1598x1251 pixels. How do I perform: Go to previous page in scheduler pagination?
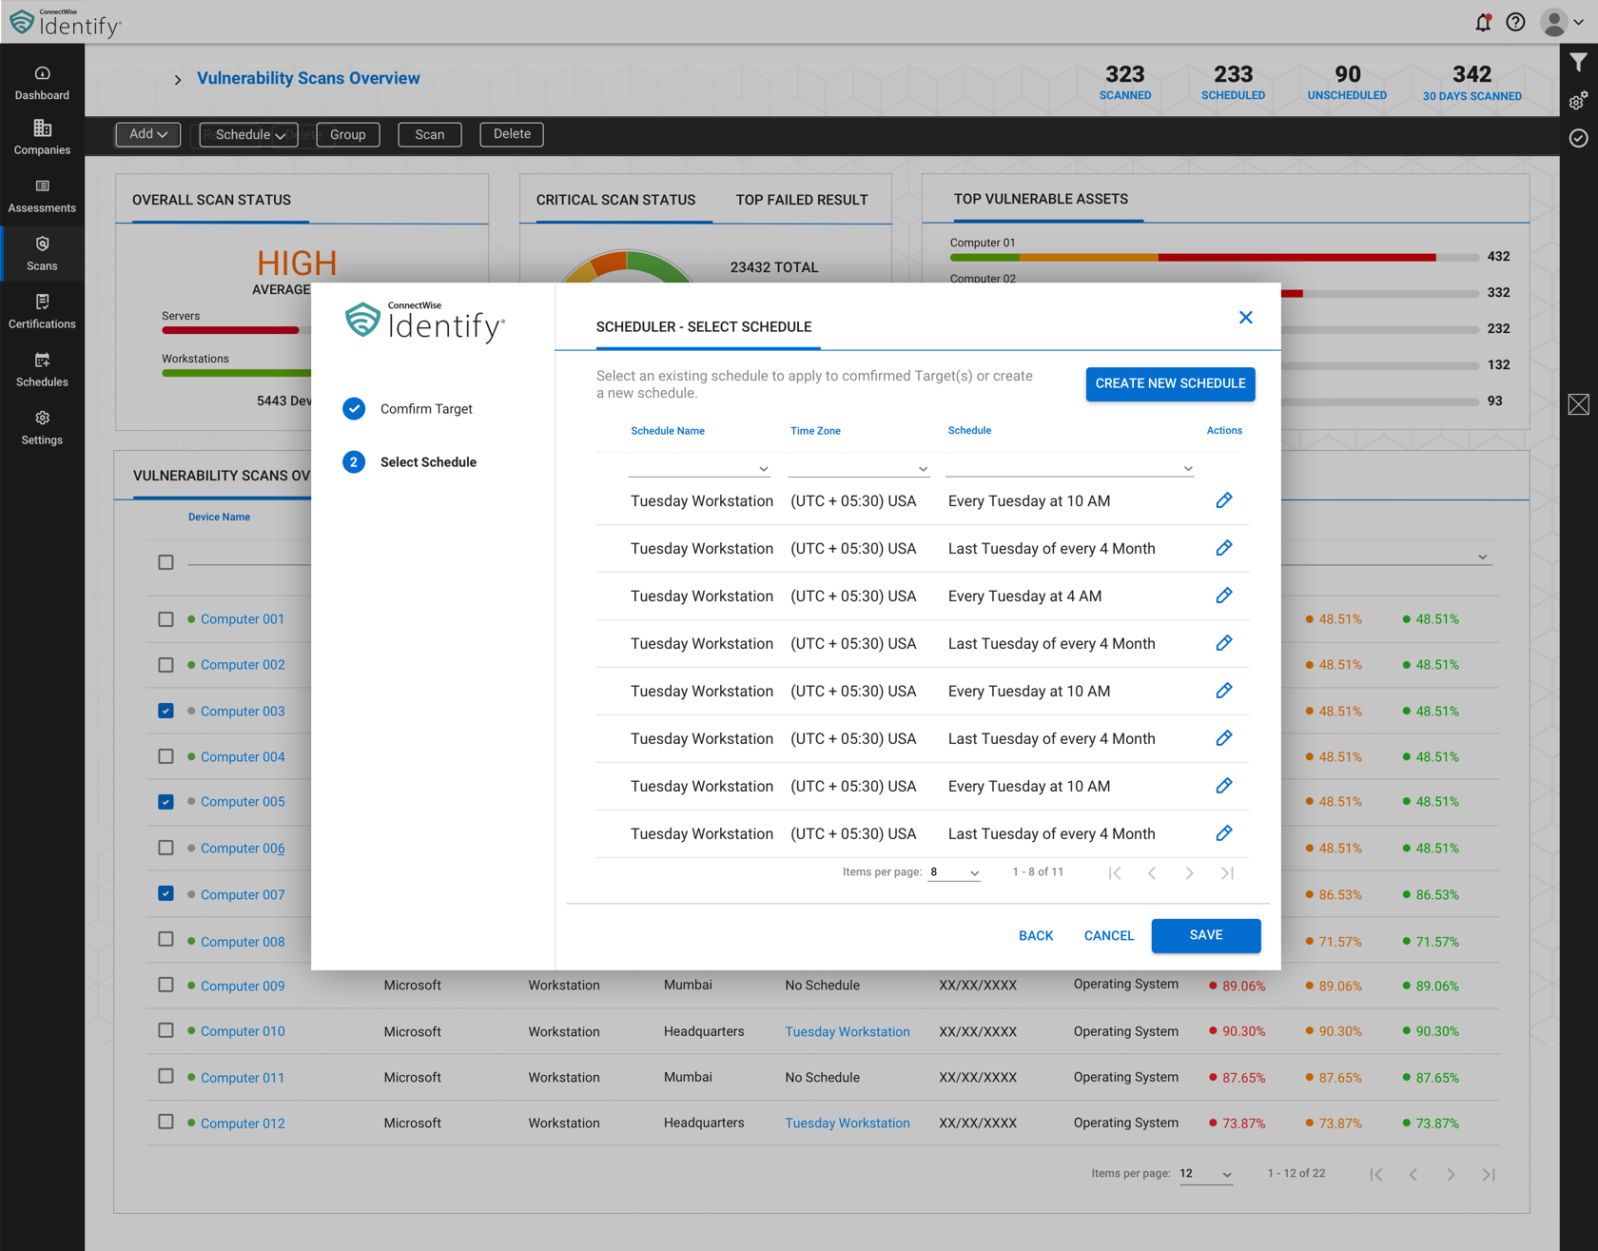(x=1152, y=872)
